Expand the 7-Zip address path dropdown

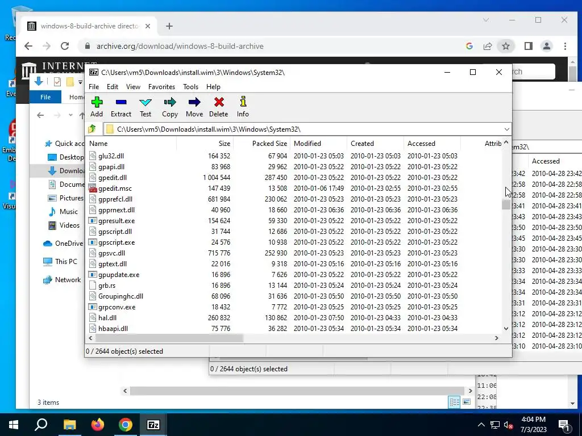coord(506,129)
